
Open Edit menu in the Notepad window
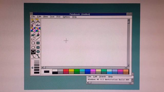[95, 76]
